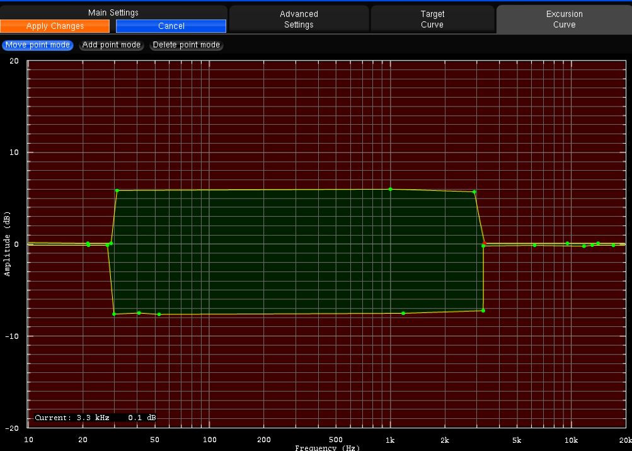This screenshot has height=451, width=632.
Task: Pick lower curve point at 3.3 kHz, -7 dB
Action: pos(483,311)
